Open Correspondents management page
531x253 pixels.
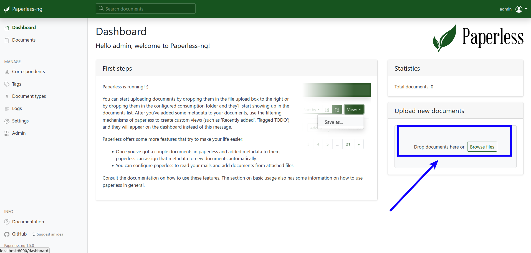pyautogui.click(x=28, y=71)
